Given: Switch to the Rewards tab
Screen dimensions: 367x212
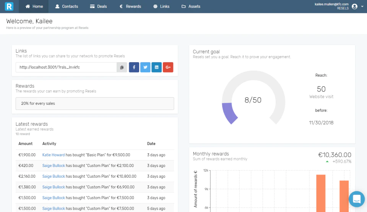Looking at the screenshot, I should [130, 6].
